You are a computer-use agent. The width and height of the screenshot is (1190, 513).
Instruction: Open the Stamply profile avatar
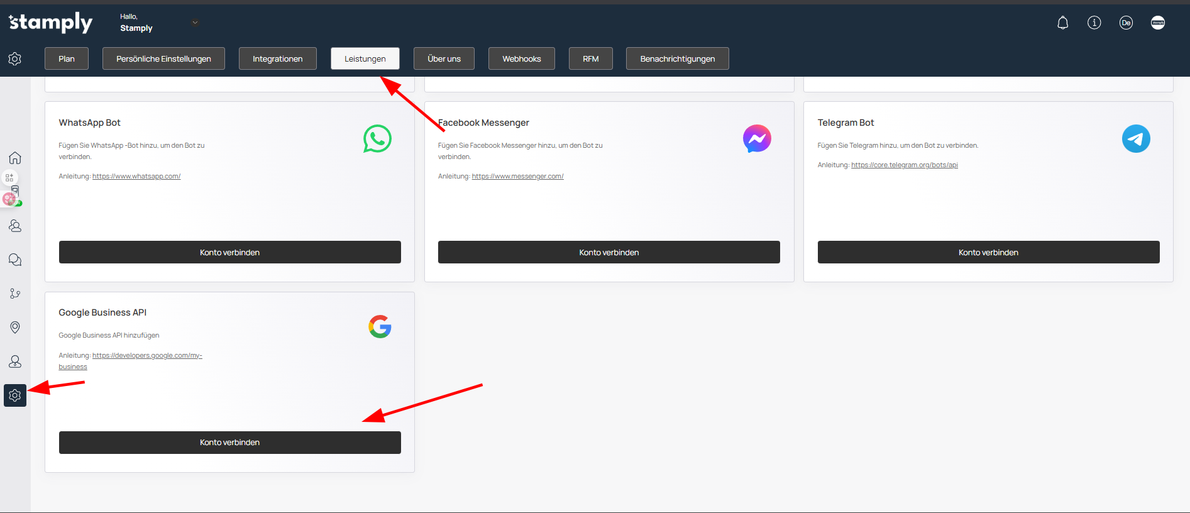[1157, 23]
